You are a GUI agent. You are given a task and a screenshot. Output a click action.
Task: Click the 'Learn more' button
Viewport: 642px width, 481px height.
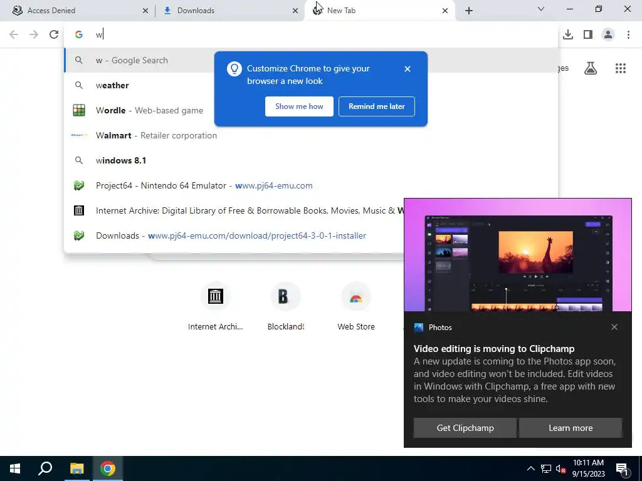tap(571, 428)
